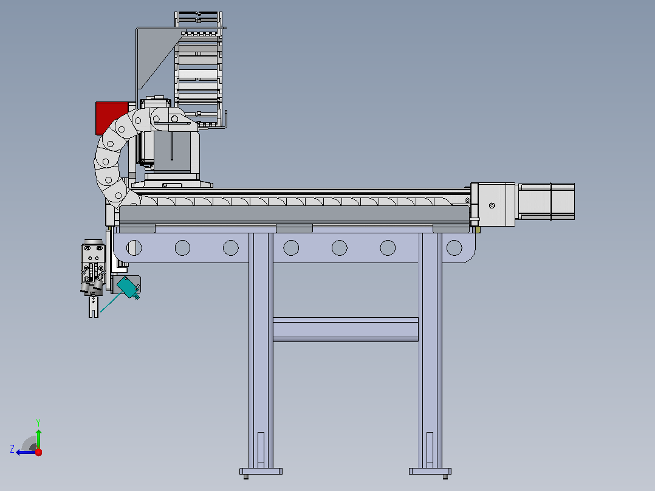Pick the gripper fingers below the pneumatic cylinder
Viewport: 655px width, 491px height.
pyautogui.click(x=94, y=307)
